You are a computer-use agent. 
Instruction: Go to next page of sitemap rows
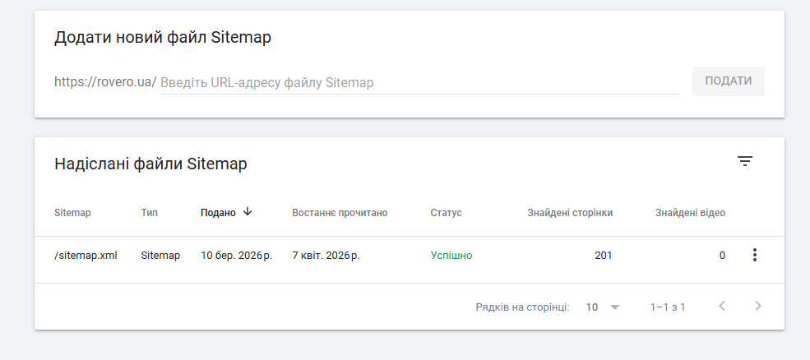coord(758,307)
